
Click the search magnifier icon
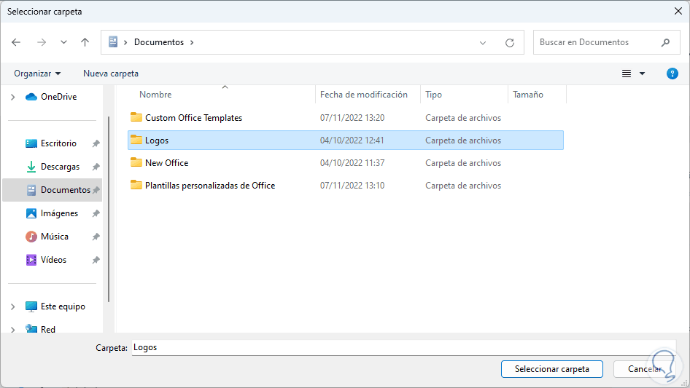coord(665,42)
